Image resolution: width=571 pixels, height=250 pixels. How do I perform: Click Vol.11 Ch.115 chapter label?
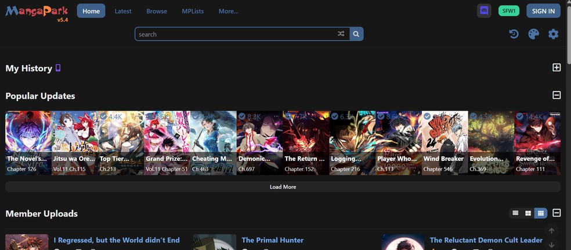pyautogui.click(x=69, y=169)
